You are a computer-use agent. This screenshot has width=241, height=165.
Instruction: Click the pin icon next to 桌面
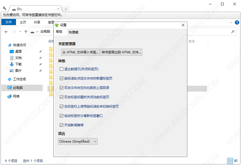pyautogui.click(x=40, y=52)
